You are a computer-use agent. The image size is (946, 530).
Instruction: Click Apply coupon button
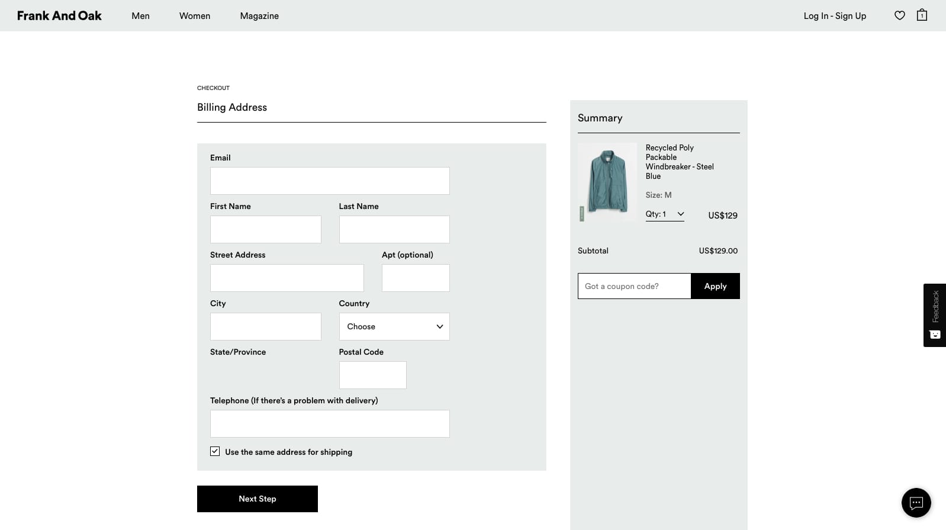715,286
